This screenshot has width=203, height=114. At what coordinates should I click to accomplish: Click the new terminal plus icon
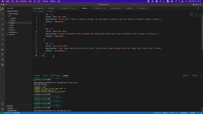tap(189, 75)
